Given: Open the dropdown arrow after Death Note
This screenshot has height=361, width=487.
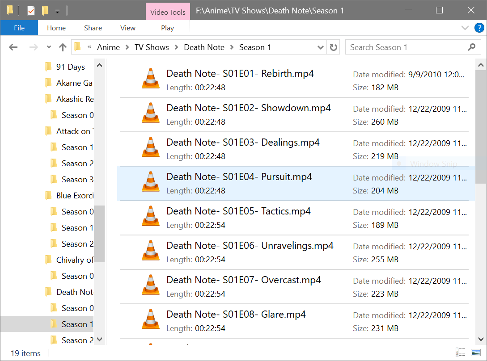Looking at the screenshot, I should tap(232, 47).
